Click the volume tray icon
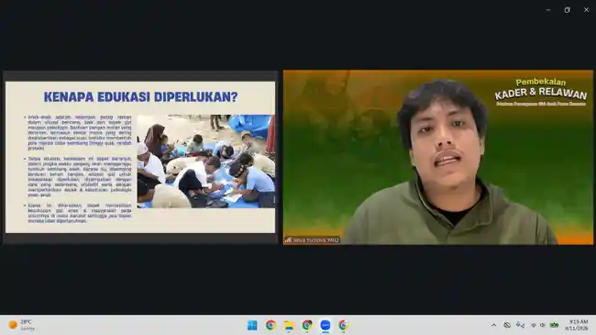The height and width of the screenshot is (335, 596). (x=543, y=326)
